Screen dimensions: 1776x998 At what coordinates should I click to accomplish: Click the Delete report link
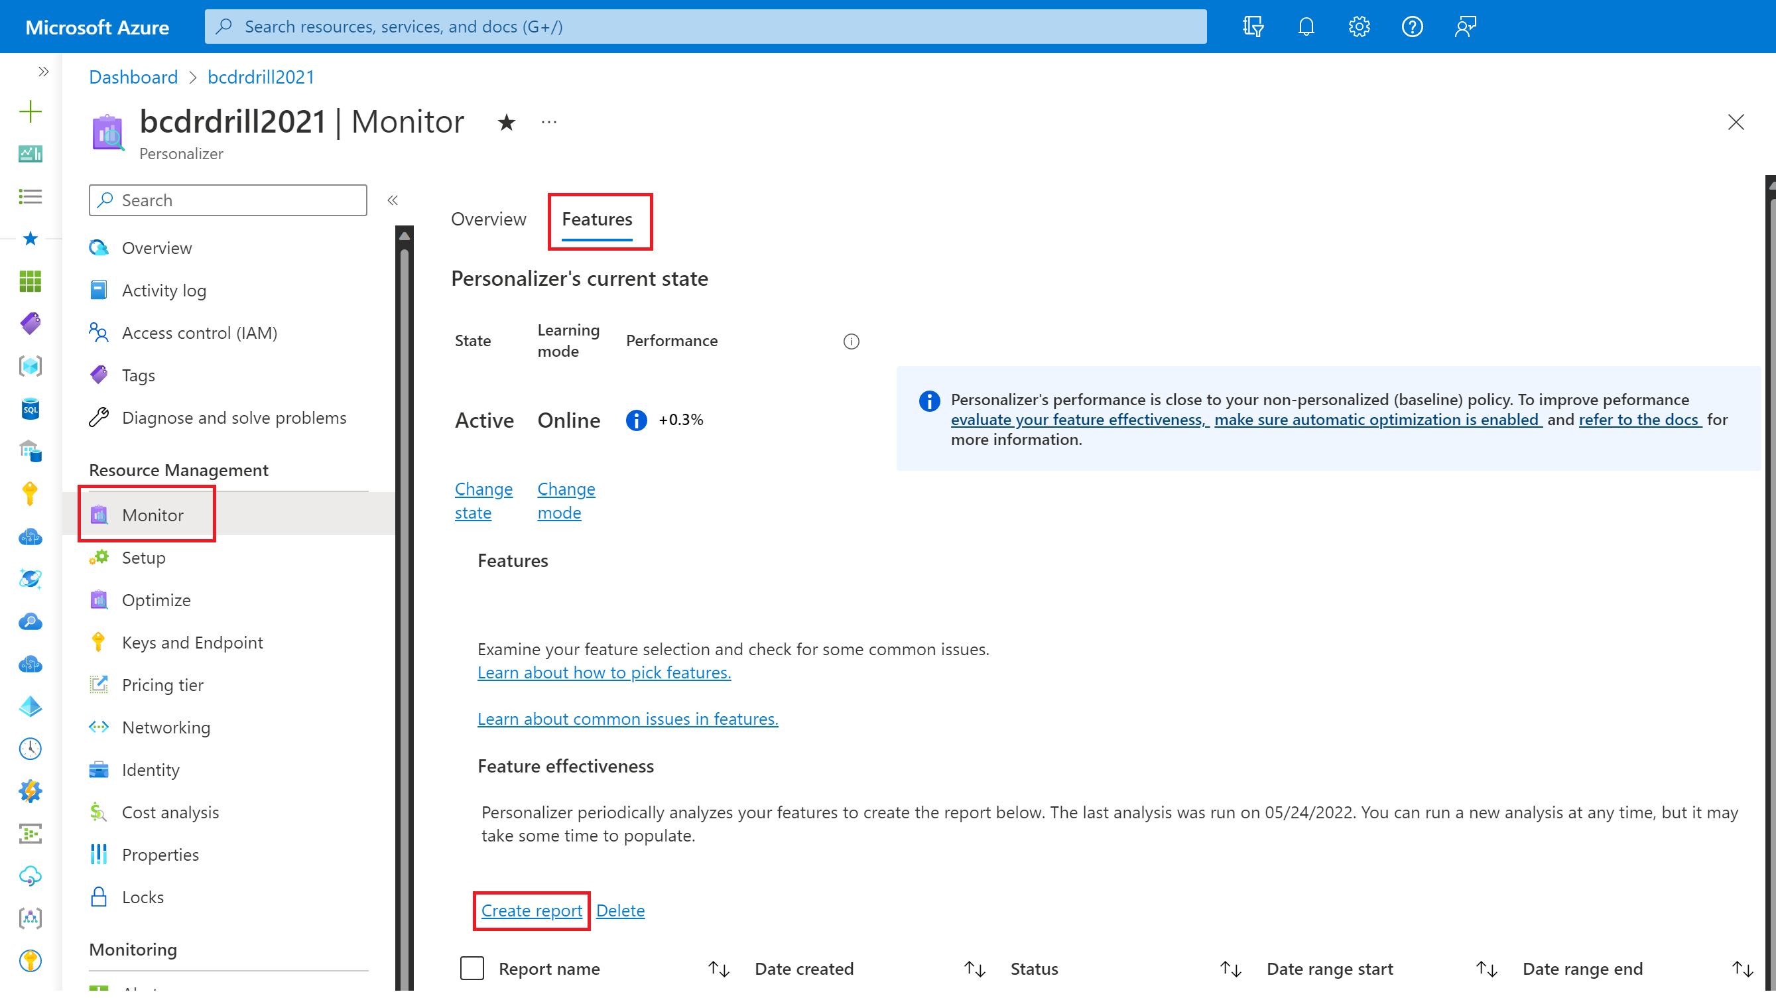(x=621, y=909)
